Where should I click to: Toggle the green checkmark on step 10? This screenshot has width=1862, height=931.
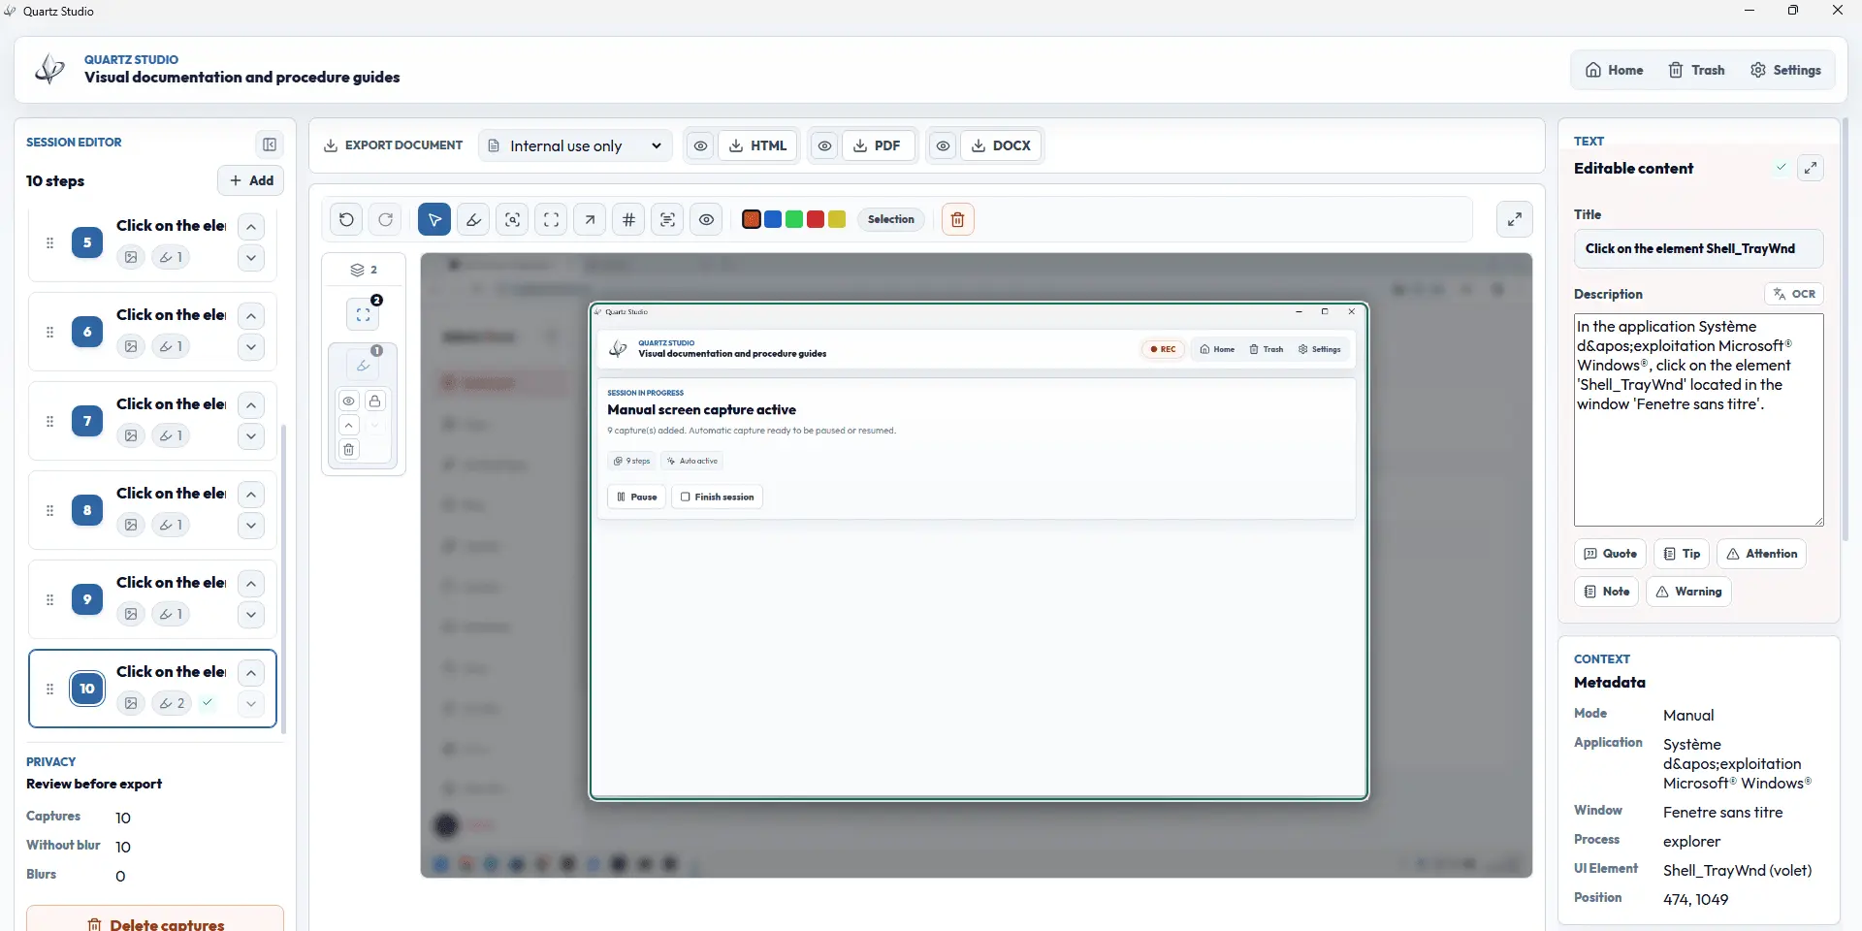[208, 702]
